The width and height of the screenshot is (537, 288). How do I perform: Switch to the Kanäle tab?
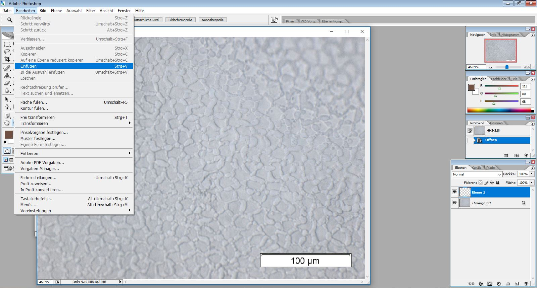pos(476,167)
